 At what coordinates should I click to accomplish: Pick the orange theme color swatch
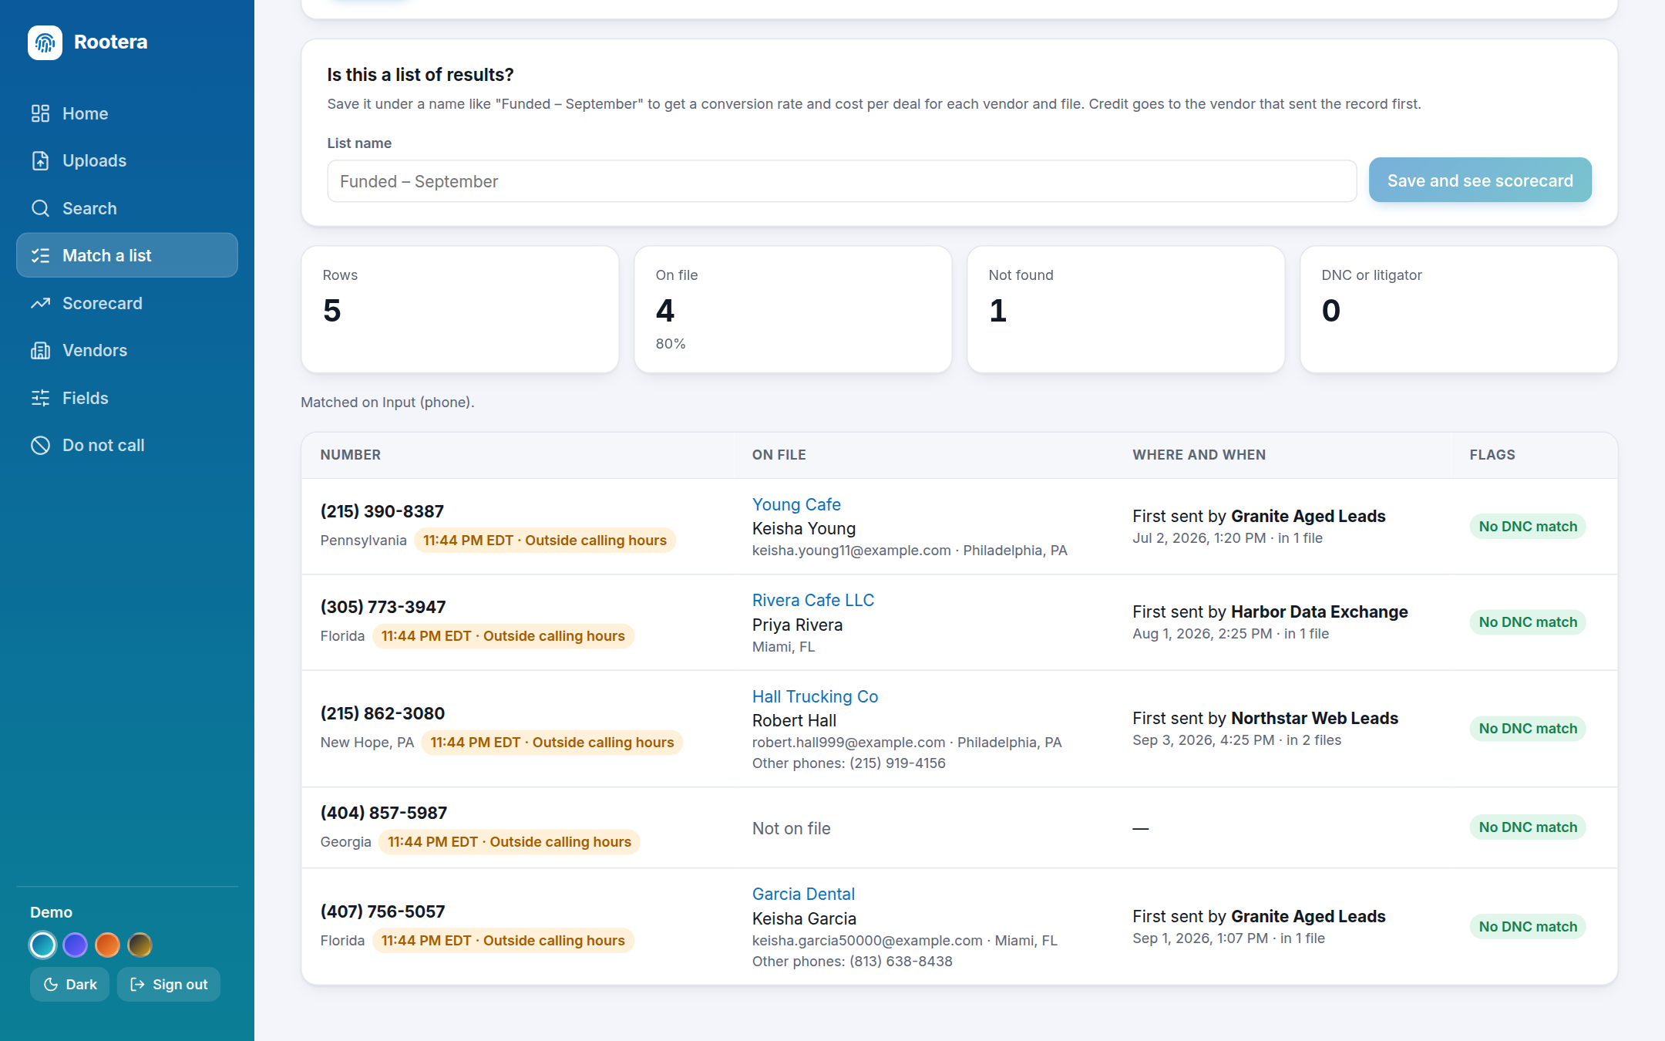point(107,945)
